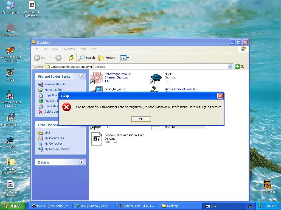This screenshot has height=210, width=281.
Task: Click OK in the 7-Zip error dialog
Action: point(141,119)
